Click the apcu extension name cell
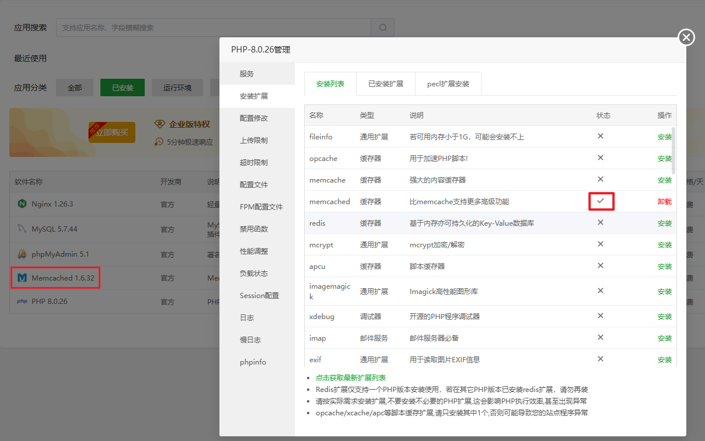The height and width of the screenshot is (441, 705). click(317, 267)
